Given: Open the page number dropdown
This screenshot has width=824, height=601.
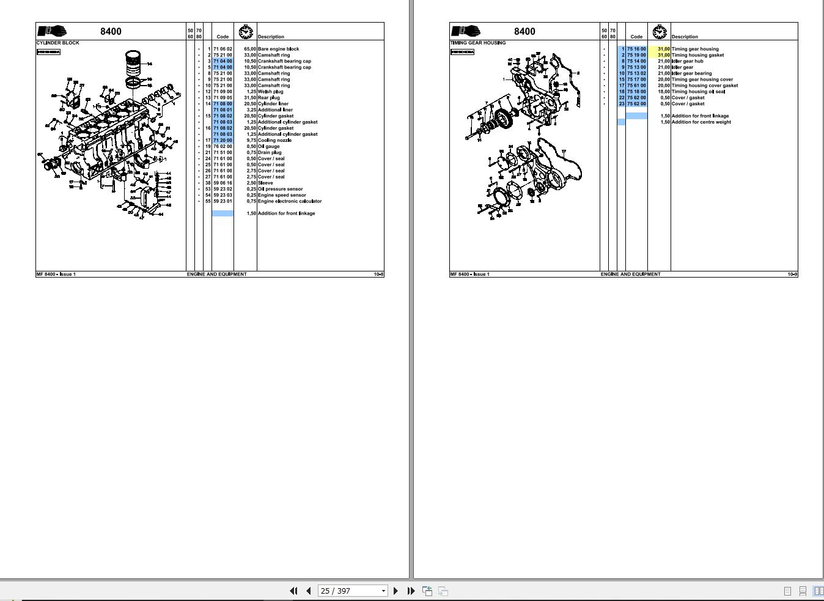Looking at the screenshot, I should pos(383,591).
